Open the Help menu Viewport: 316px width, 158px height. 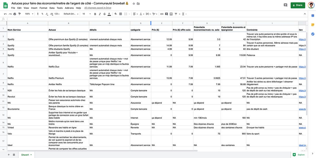click(78, 8)
